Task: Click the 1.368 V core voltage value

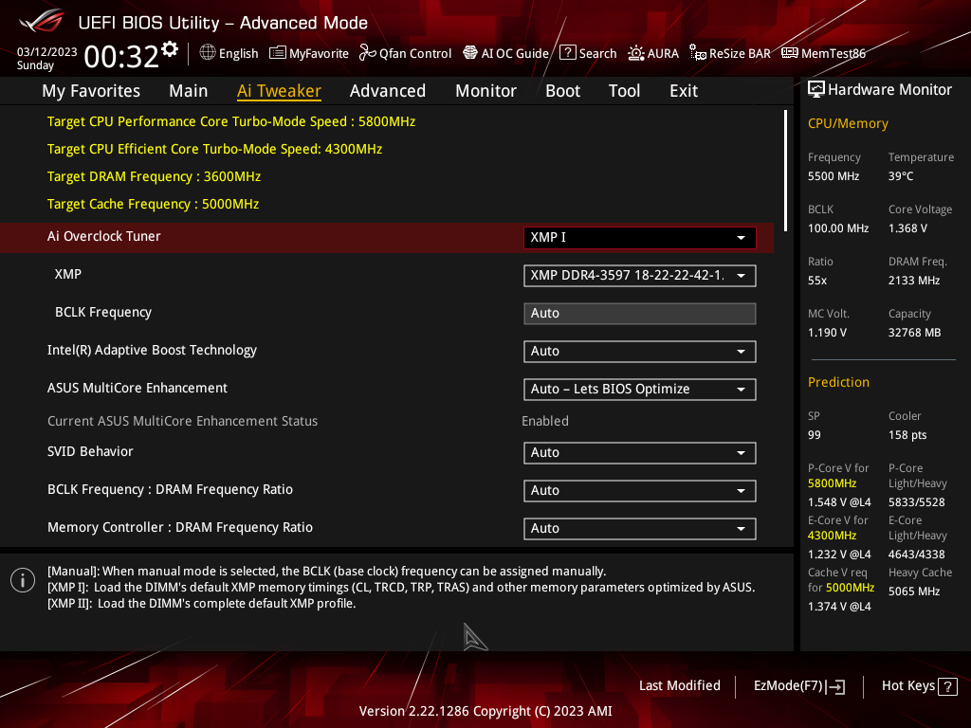Action: point(907,228)
